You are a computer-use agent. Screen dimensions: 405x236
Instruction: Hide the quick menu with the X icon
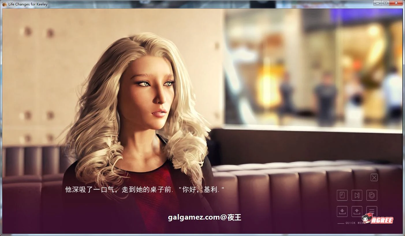click(x=374, y=177)
